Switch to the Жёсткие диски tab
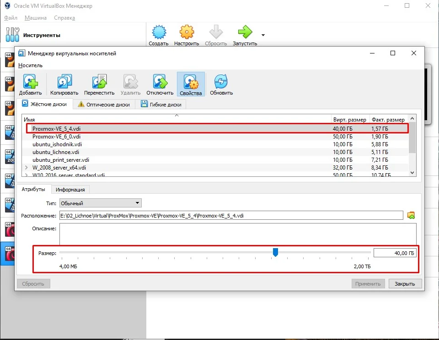Viewport: 439px width, 340px height. click(45, 104)
